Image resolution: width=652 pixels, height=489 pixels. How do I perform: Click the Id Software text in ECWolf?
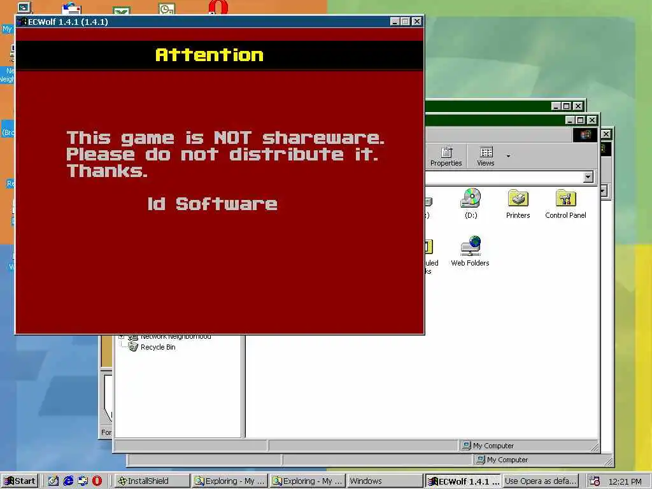(213, 204)
